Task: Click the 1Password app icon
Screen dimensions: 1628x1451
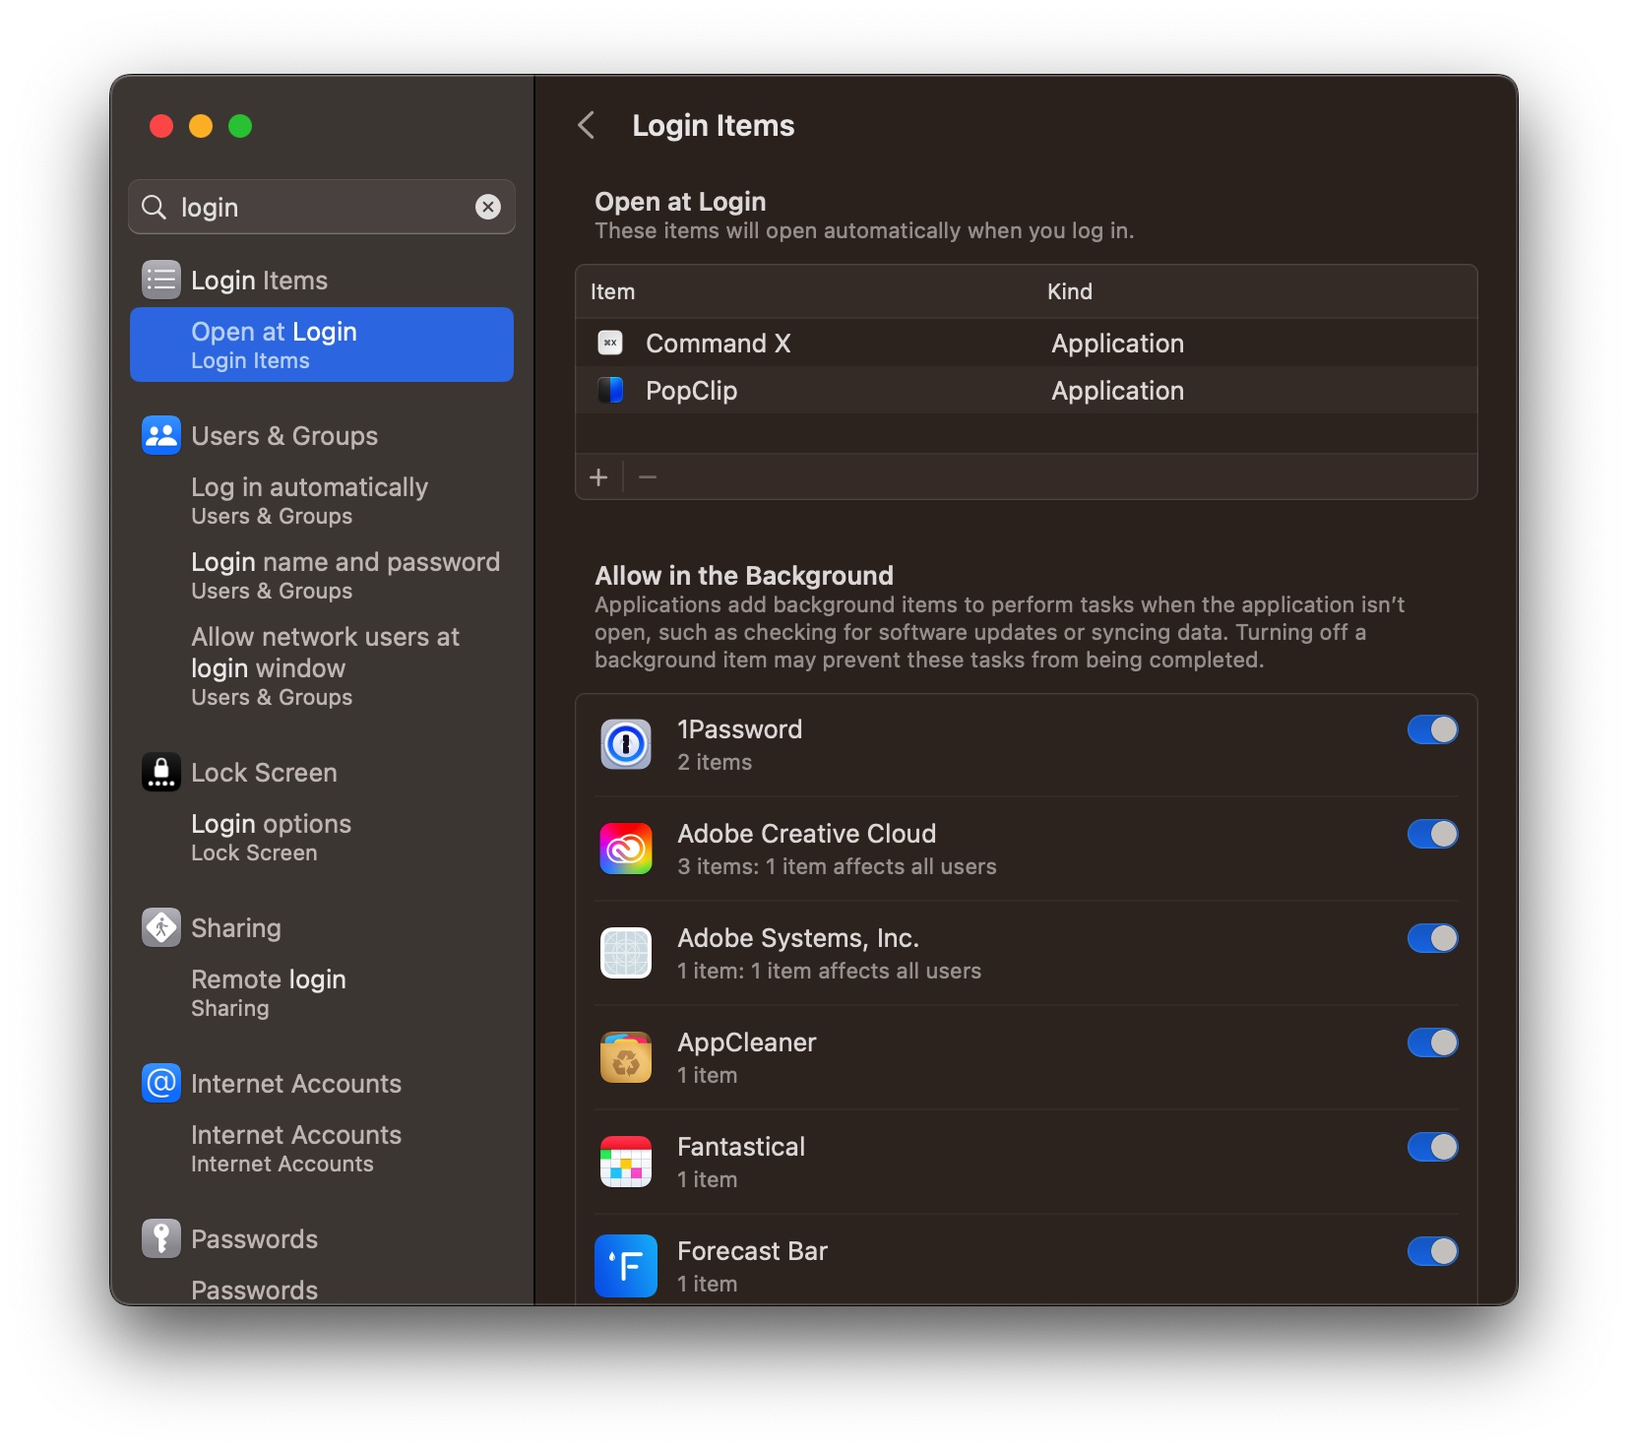Action: [x=626, y=744]
